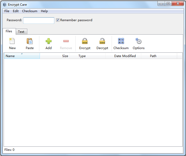Select the Files tab
This screenshot has height=156, width=186.
(9, 31)
